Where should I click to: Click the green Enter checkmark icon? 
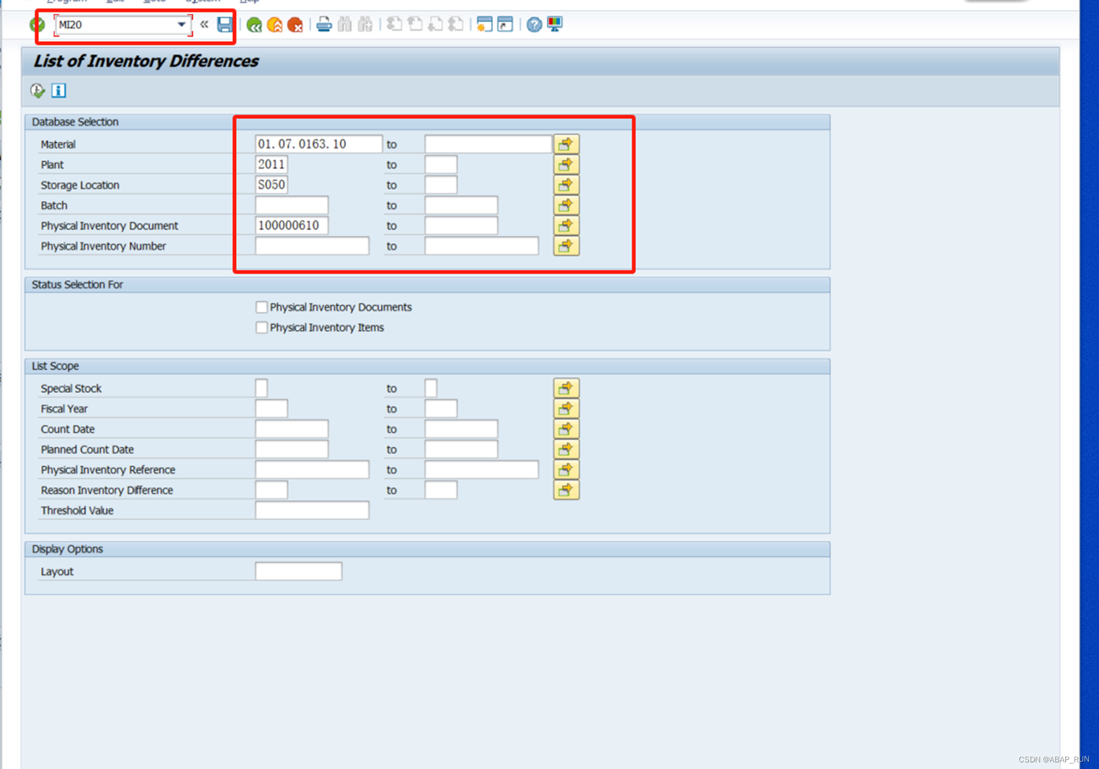click(x=37, y=25)
